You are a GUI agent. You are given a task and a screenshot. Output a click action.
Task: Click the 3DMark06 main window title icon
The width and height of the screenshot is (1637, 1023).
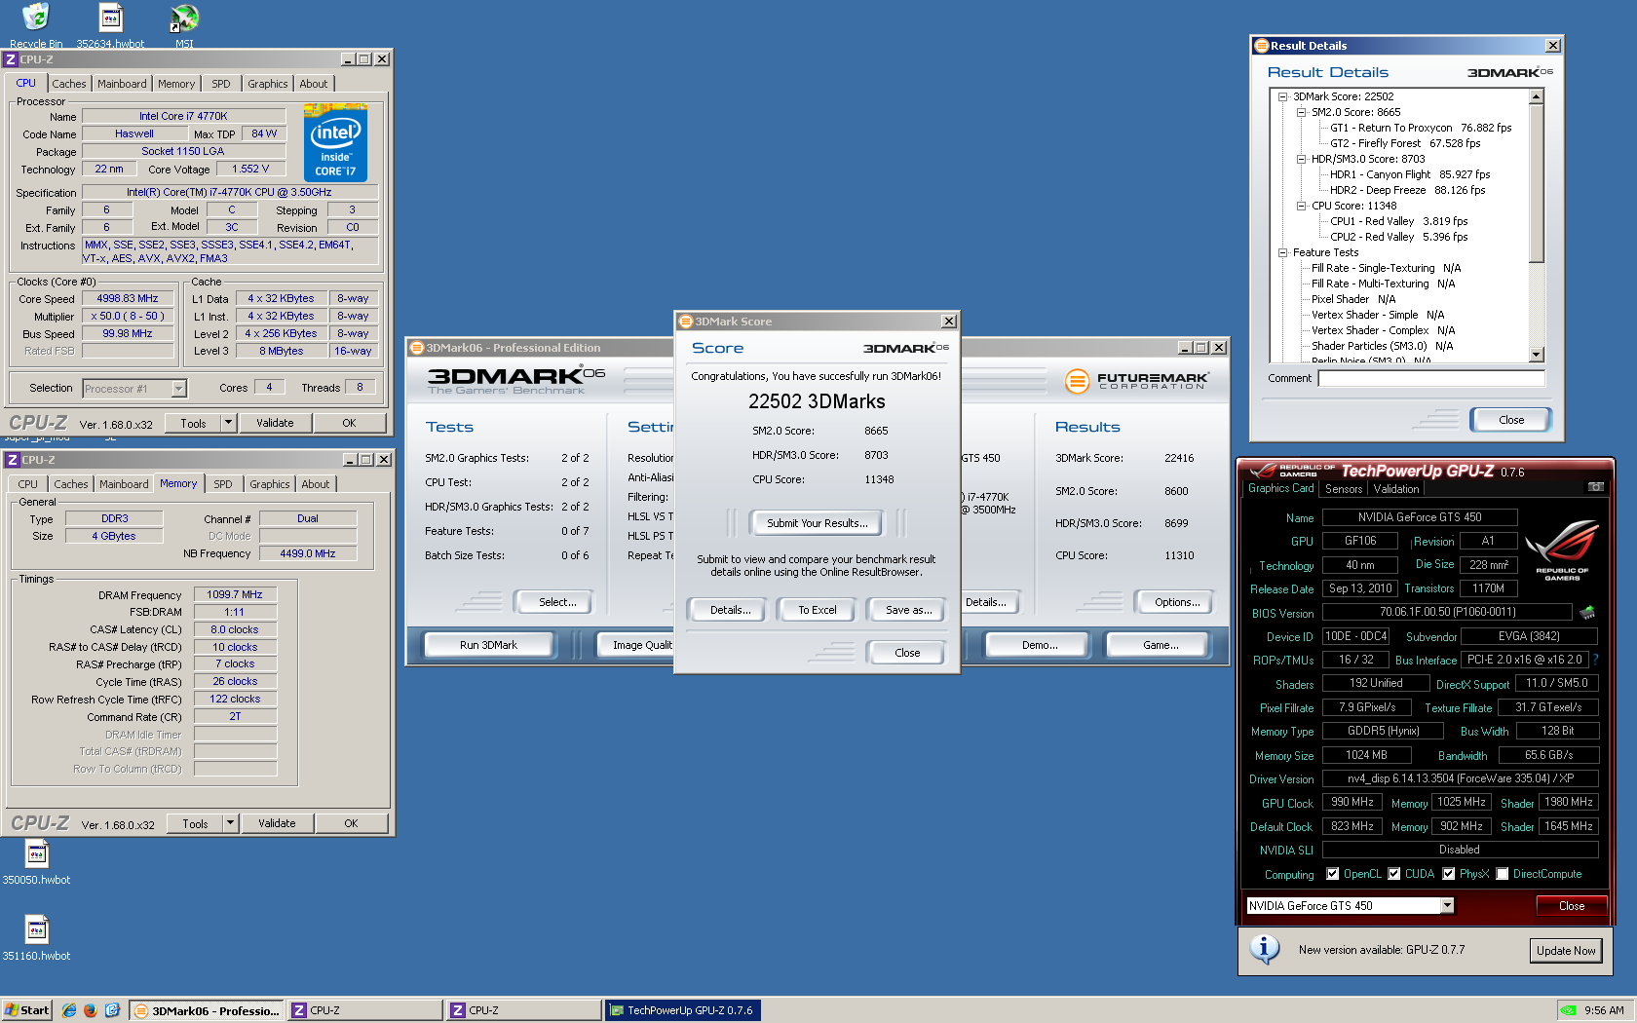click(417, 348)
